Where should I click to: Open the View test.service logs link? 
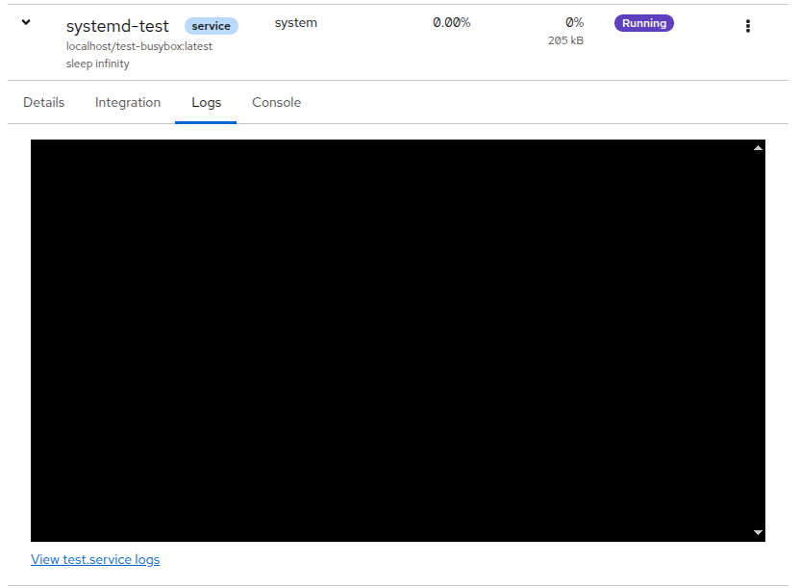[x=95, y=559]
